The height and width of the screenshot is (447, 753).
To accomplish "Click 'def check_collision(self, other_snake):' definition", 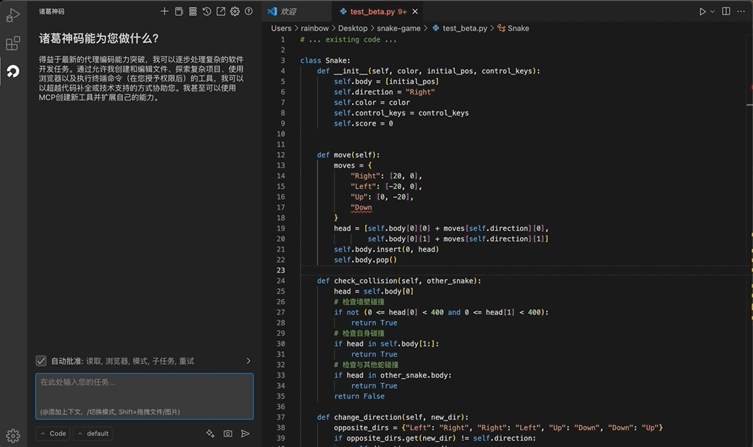I will click(x=399, y=281).
